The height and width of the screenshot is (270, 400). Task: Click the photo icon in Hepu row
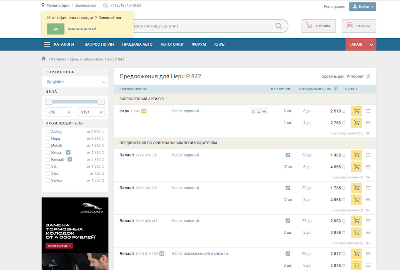point(253,111)
